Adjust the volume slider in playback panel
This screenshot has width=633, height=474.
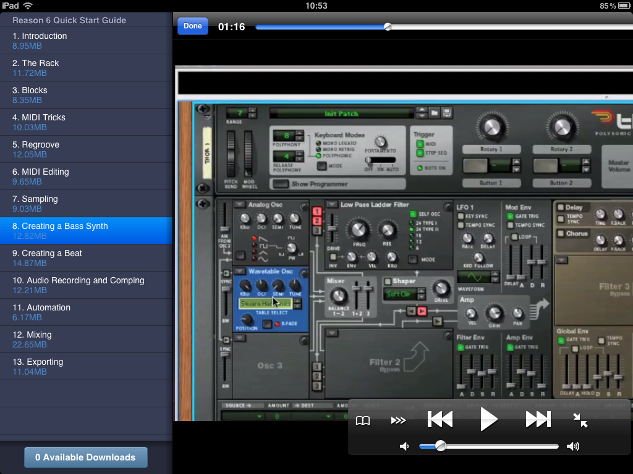coord(488,446)
